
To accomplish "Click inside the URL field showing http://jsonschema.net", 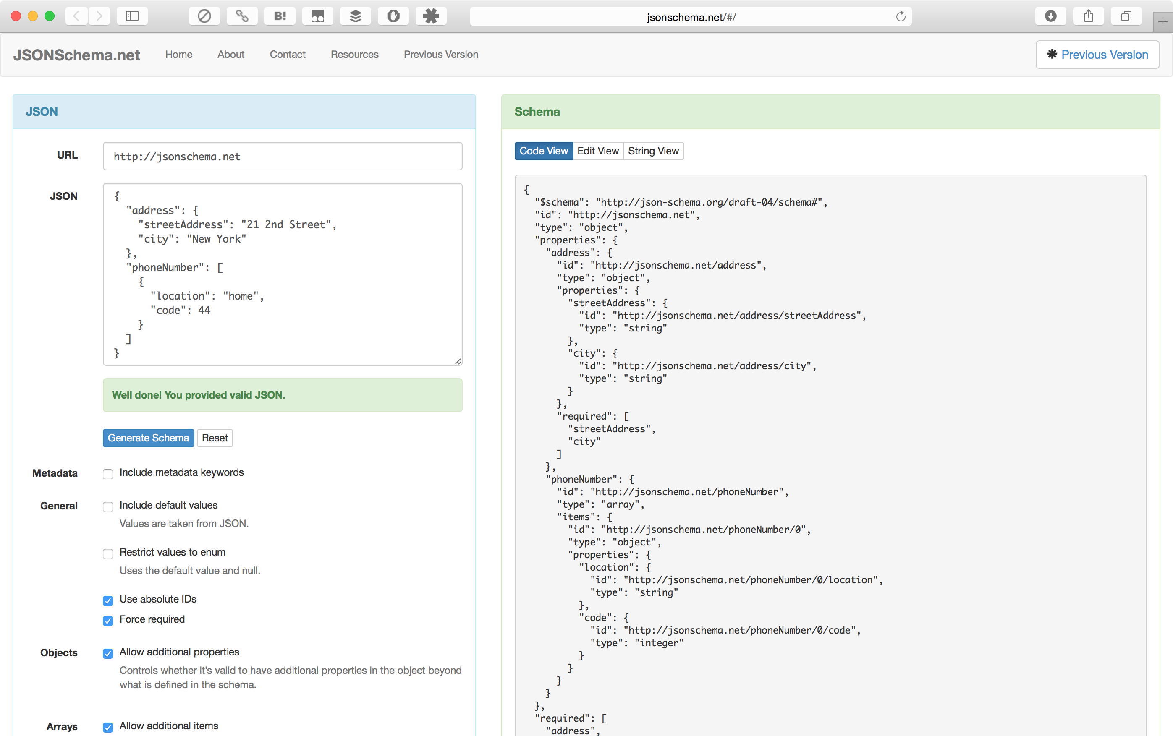I will coord(282,156).
